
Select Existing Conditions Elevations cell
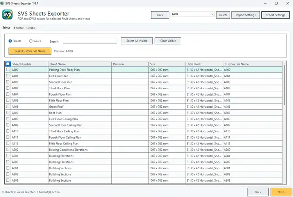80,150
